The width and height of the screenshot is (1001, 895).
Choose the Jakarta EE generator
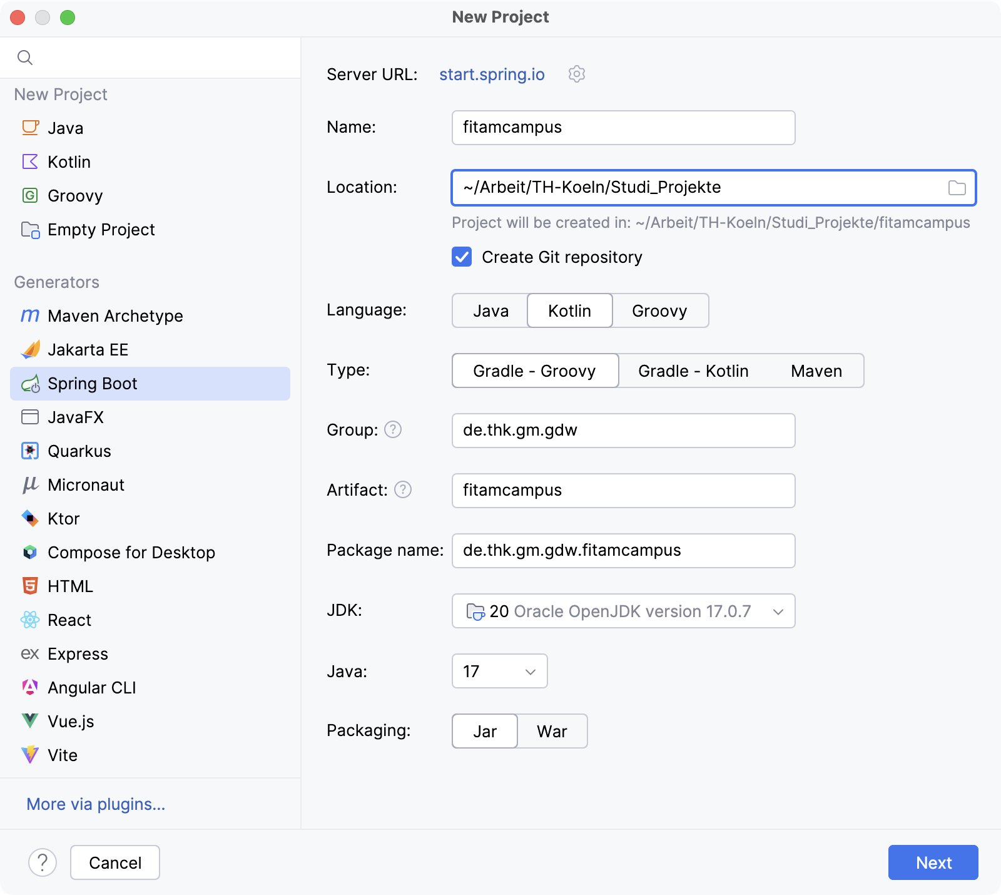pyautogui.click(x=88, y=349)
